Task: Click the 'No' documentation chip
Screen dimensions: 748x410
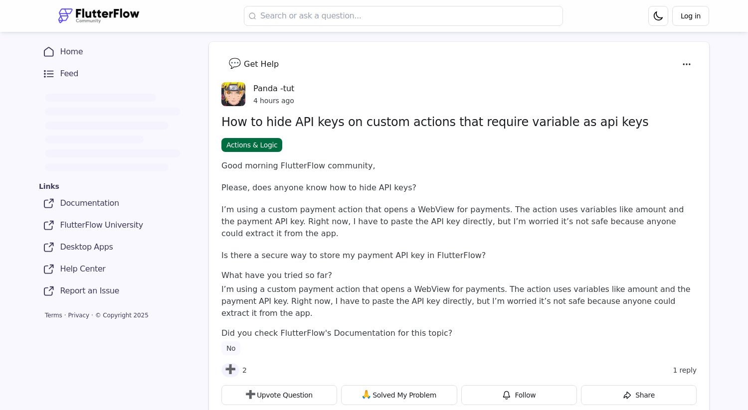Action: 231,348
